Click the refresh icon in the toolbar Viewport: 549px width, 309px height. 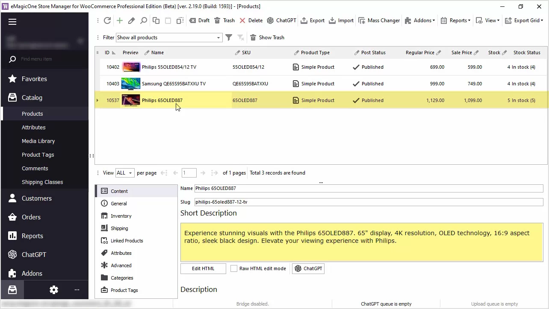pyautogui.click(x=107, y=20)
